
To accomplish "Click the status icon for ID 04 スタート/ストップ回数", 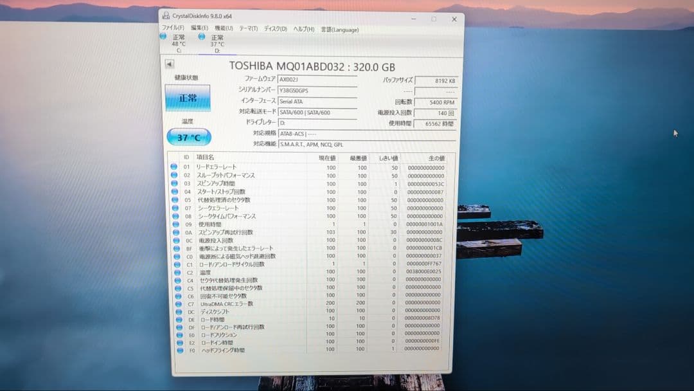I will pyautogui.click(x=175, y=192).
